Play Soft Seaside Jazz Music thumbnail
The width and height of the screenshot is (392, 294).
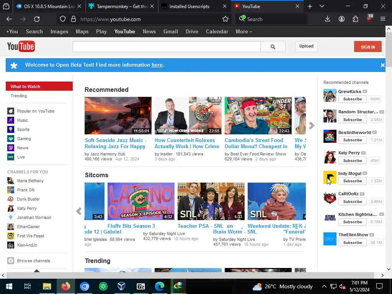(118, 116)
